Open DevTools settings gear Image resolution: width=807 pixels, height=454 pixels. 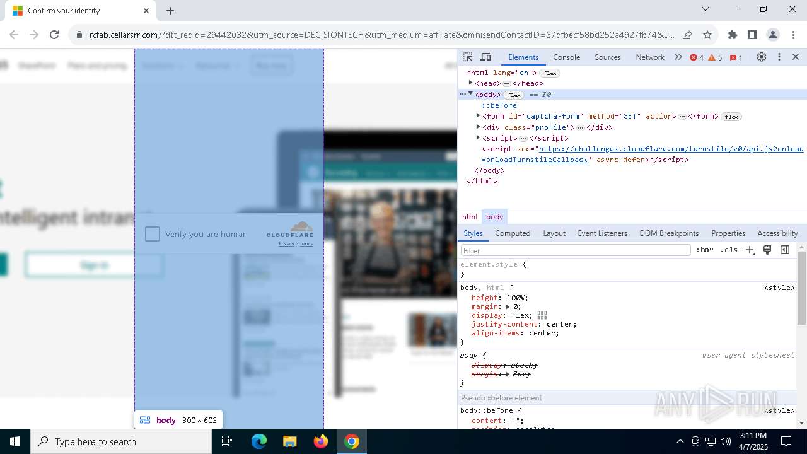(x=762, y=57)
